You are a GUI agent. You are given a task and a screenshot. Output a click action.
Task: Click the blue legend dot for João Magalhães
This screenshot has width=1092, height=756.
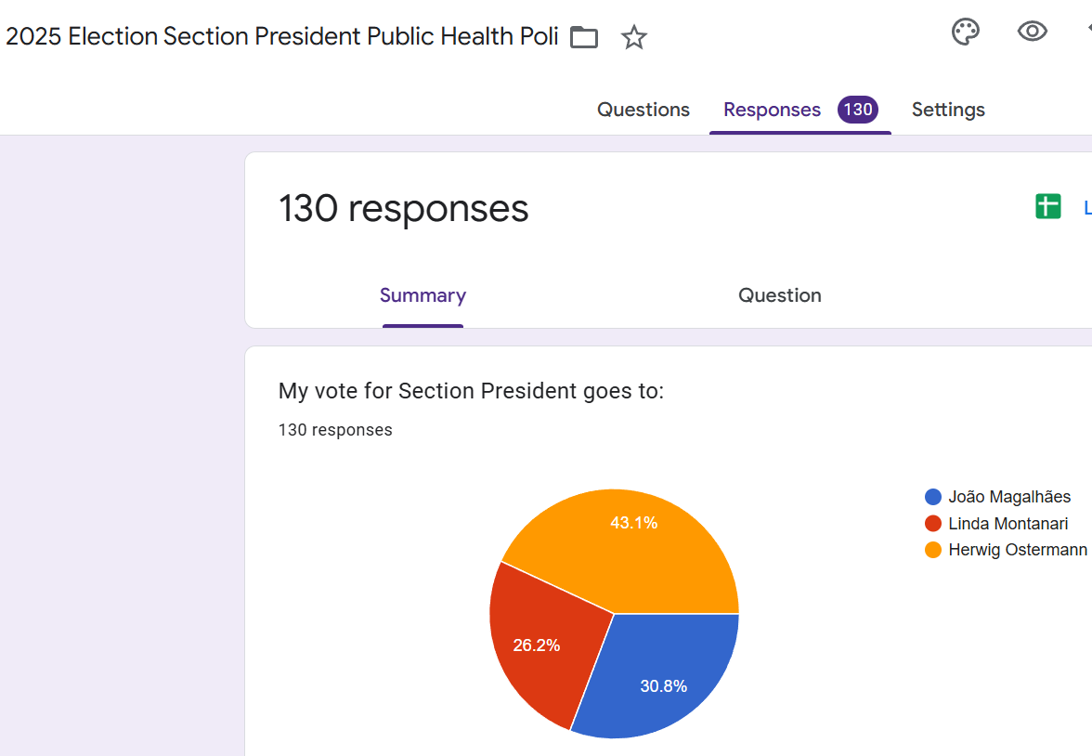coord(933,497)
